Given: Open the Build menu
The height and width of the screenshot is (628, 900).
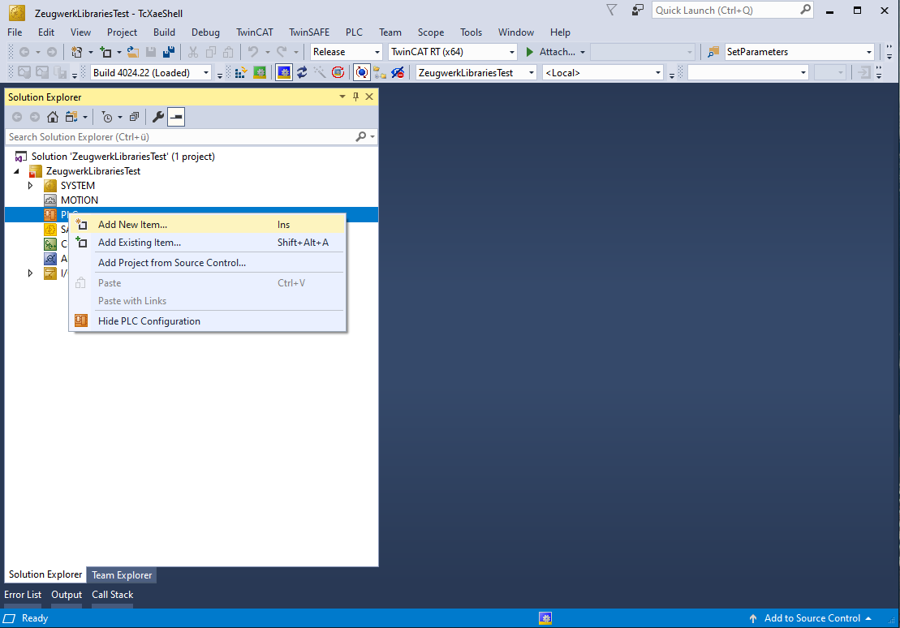Looking at the screenshot, I should point(164,32).
